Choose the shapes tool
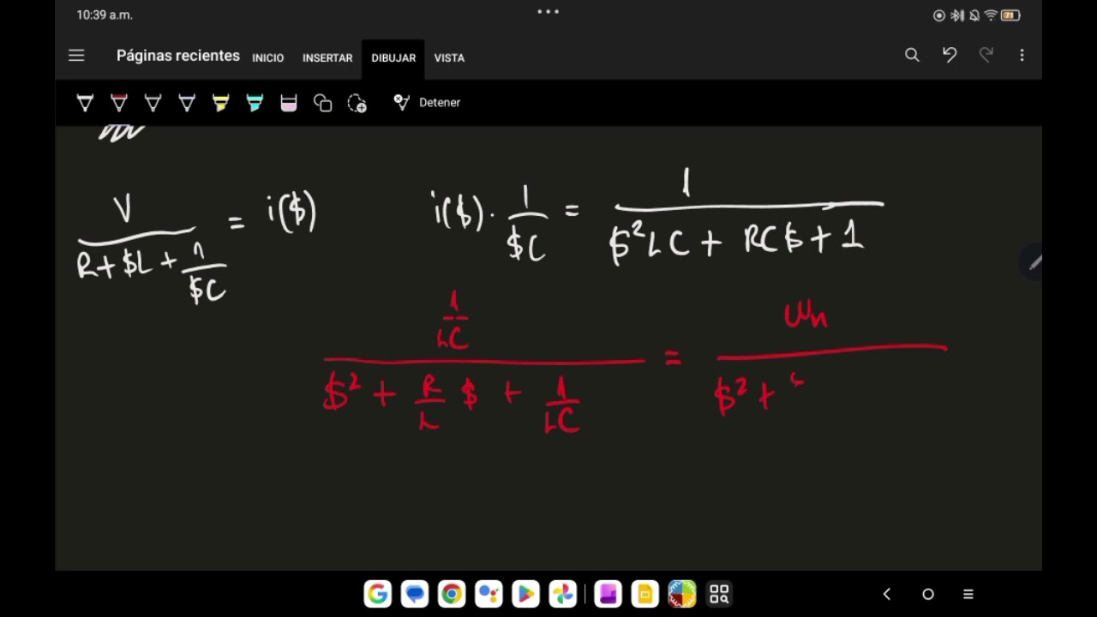The height and width of the screenshot is (617, 1097). [323, 103]
